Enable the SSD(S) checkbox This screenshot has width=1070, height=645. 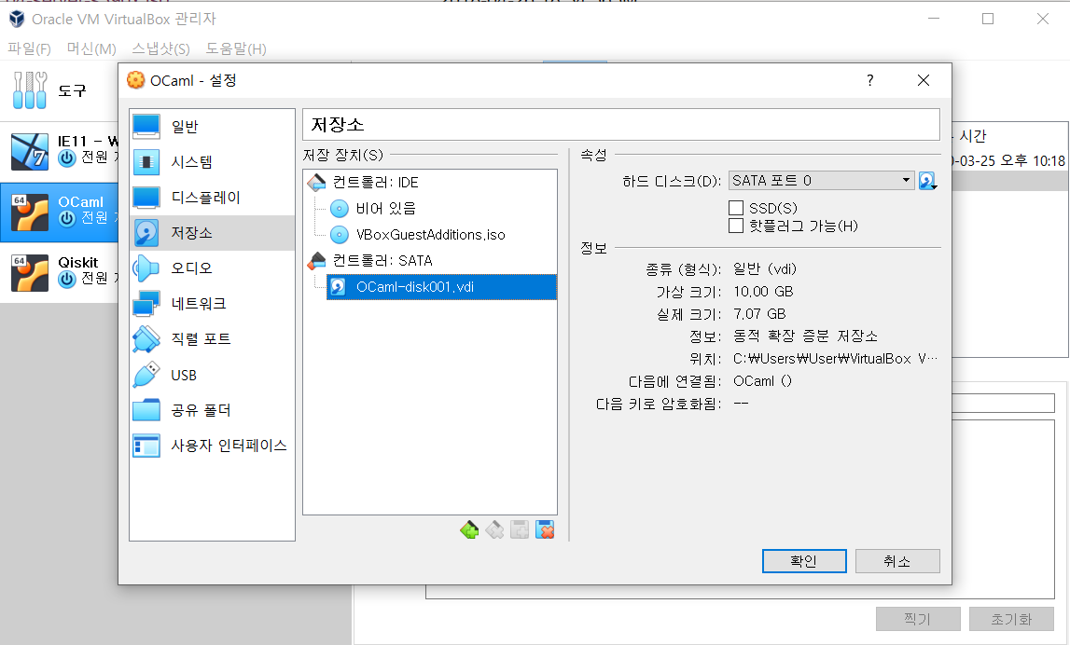[736, 208]
